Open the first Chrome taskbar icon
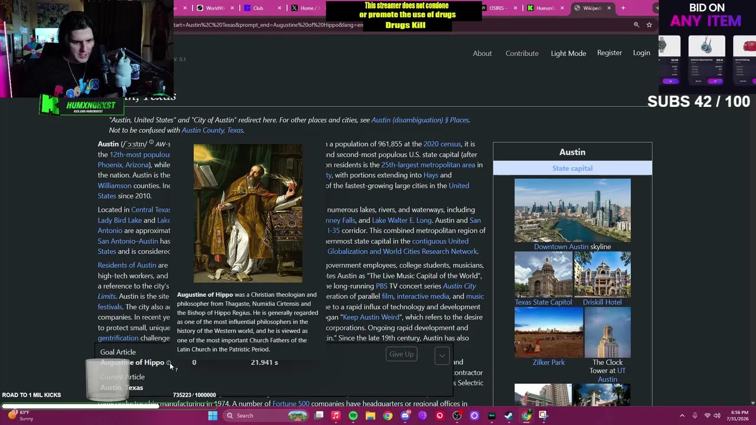This screenshot has height=425, width=756. pos(387,416)
